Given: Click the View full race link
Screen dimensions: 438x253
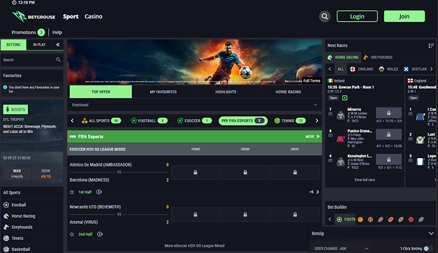Looking at the screenshot, I should (366, 179).
